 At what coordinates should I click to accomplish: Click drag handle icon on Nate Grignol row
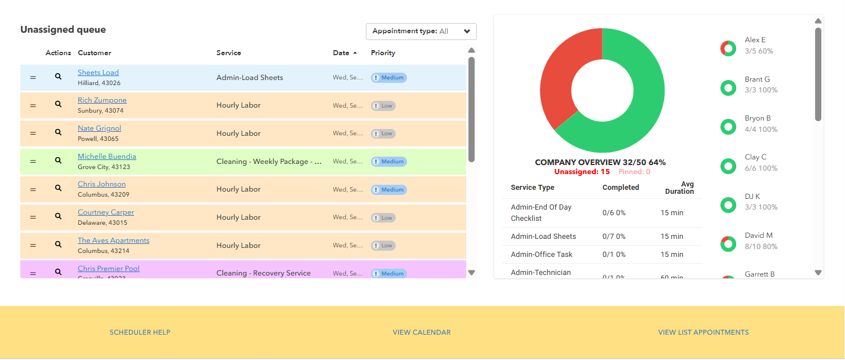coord(33,133)
